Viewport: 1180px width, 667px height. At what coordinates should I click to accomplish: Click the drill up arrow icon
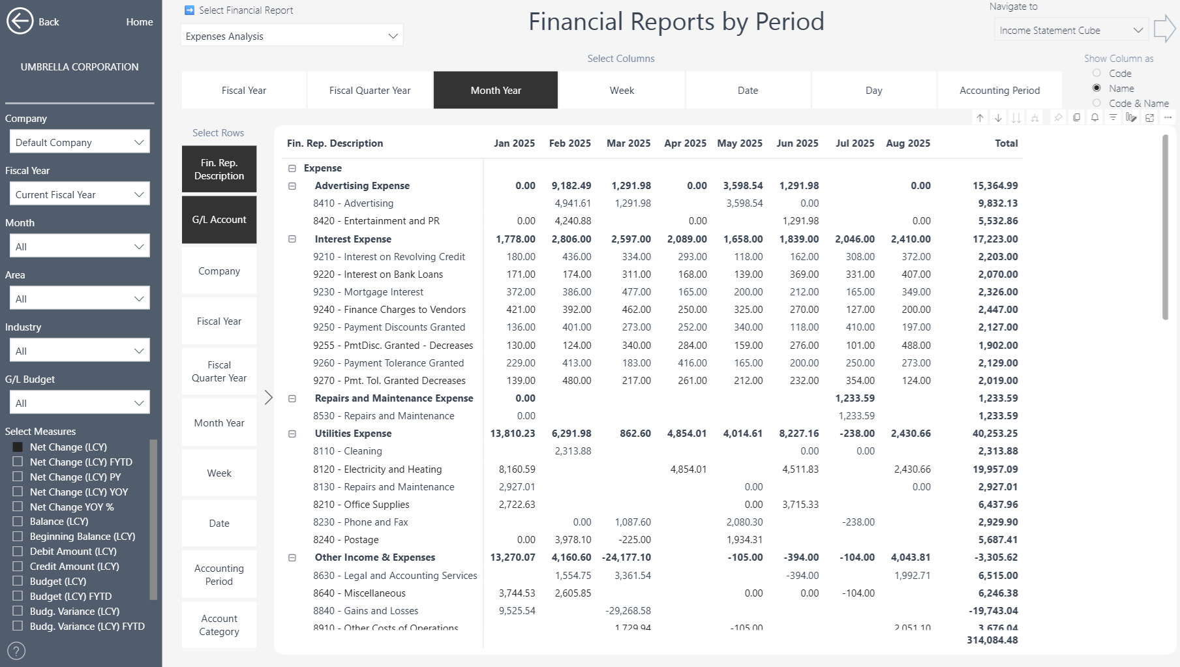[980, 118]
